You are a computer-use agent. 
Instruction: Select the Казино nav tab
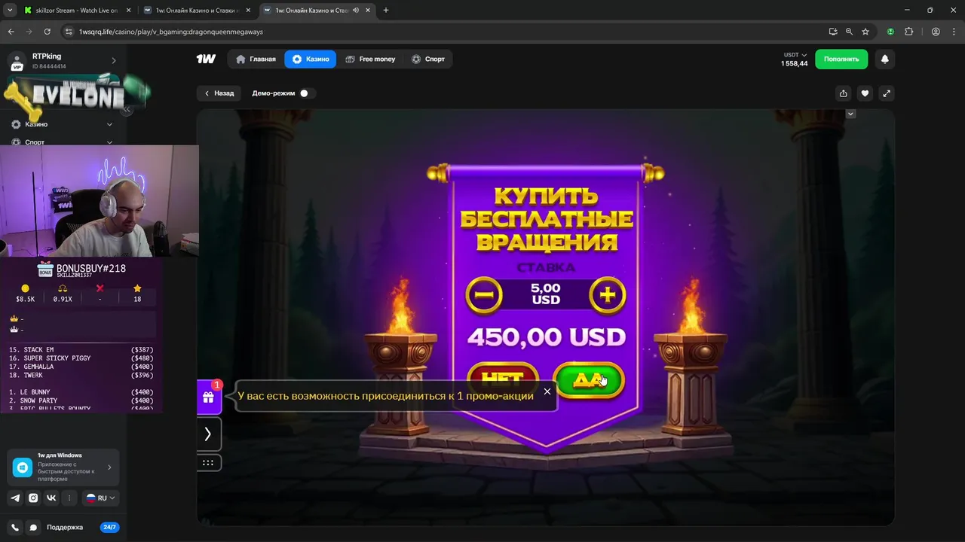pyautogui.click(x=311, y=59)
